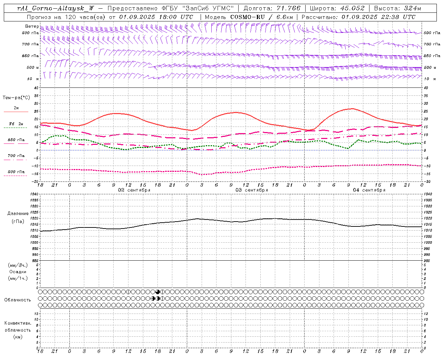Click the 850 гПа temperature legend line
This screenshot has width=442, height=354.
point(16,144)
